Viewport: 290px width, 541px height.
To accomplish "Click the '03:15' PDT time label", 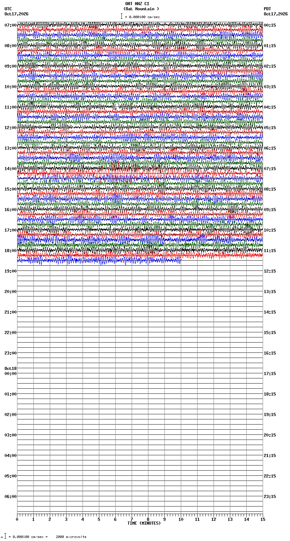I will point(270,87).
